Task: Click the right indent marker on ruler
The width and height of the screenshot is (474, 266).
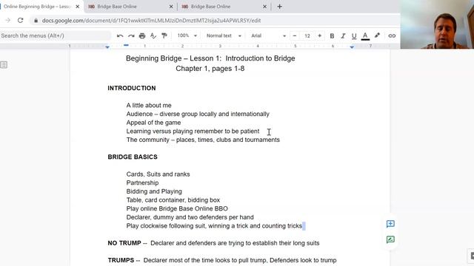Action: click(x=352, y=47)
